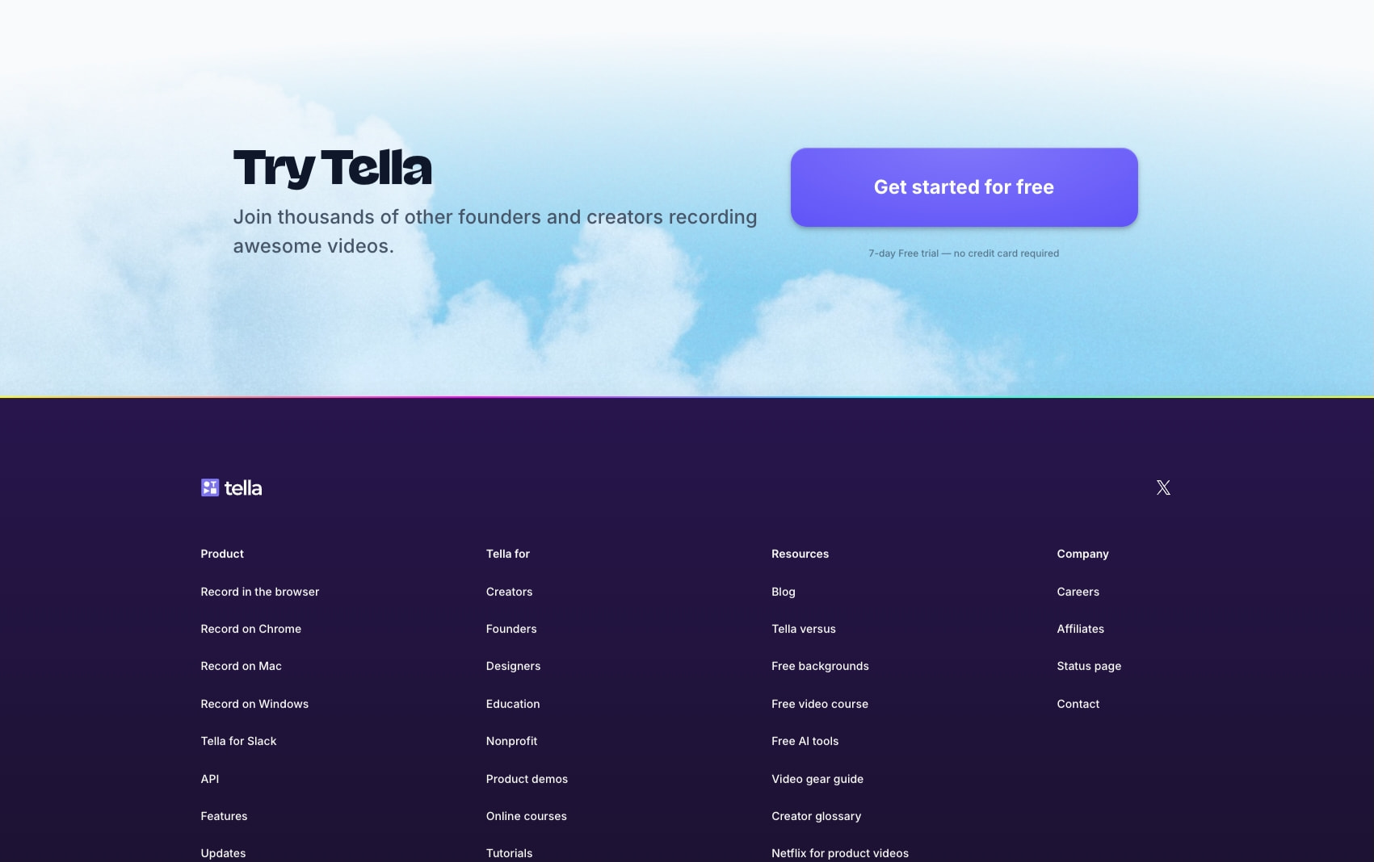This screenshot has height=862, width=1374.
Task: Click the Company column heading
Action: point(1083,554)
